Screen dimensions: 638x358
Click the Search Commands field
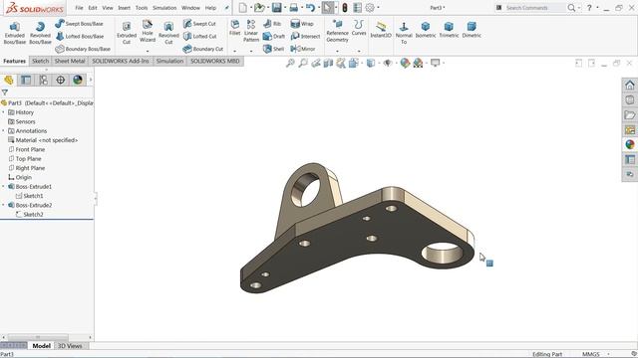[x=534, y=8]
